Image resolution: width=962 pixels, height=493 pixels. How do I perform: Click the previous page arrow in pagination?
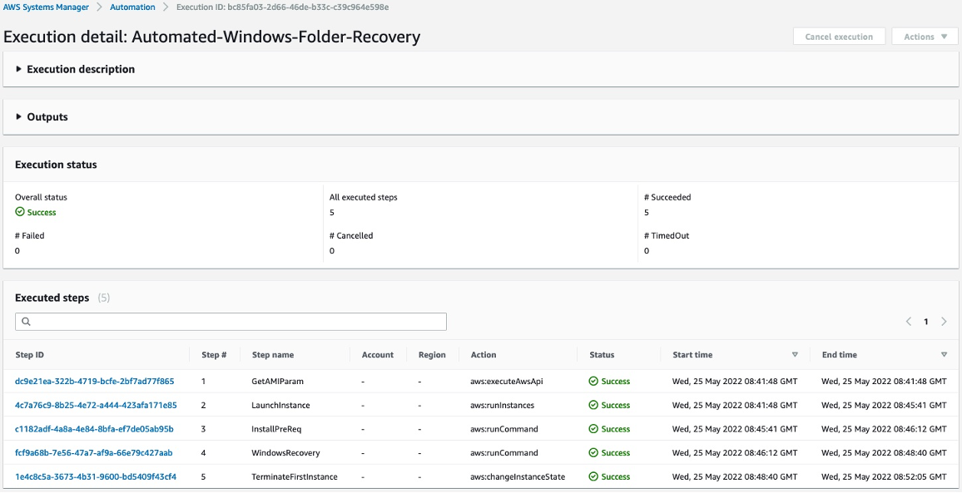point(907,321)
